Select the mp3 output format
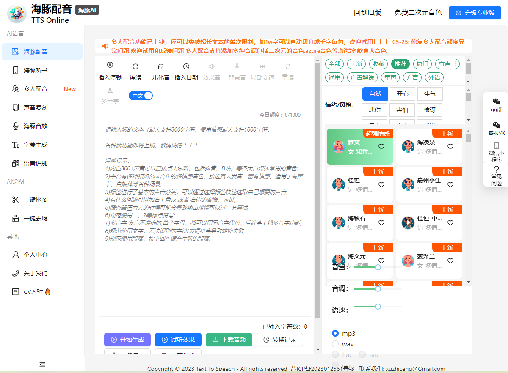Viewport: 508px width, 373px height. (335, 333)
